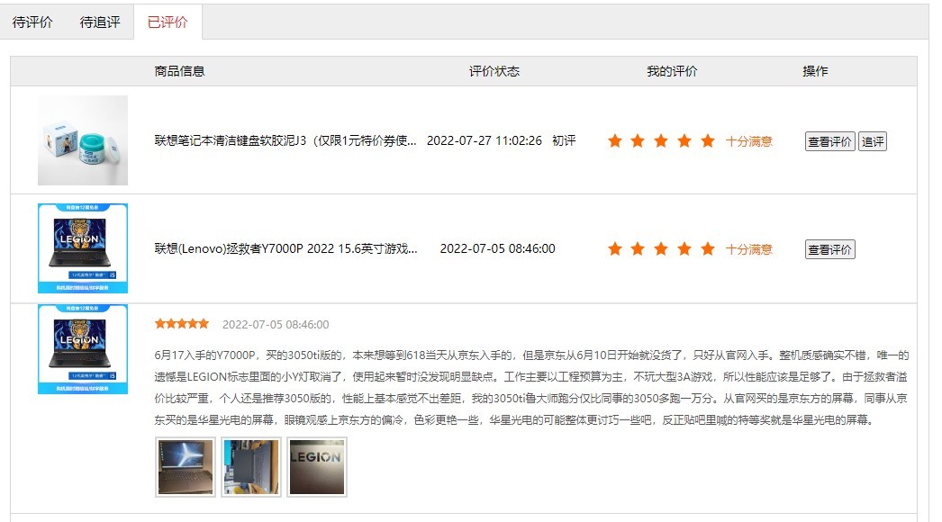Viewport: 942px width, 522px height.
Task: Open the keyboard cleaning gel product thumbnail
Action: click(83, 140)
